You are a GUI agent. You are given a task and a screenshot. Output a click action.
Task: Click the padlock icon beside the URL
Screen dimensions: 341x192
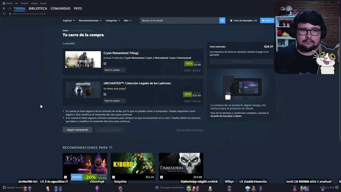pos(10,14)
